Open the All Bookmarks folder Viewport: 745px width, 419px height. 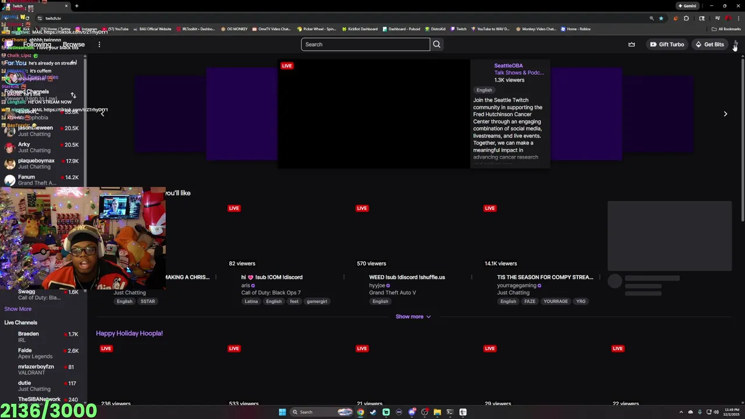[x=726, y=29]
